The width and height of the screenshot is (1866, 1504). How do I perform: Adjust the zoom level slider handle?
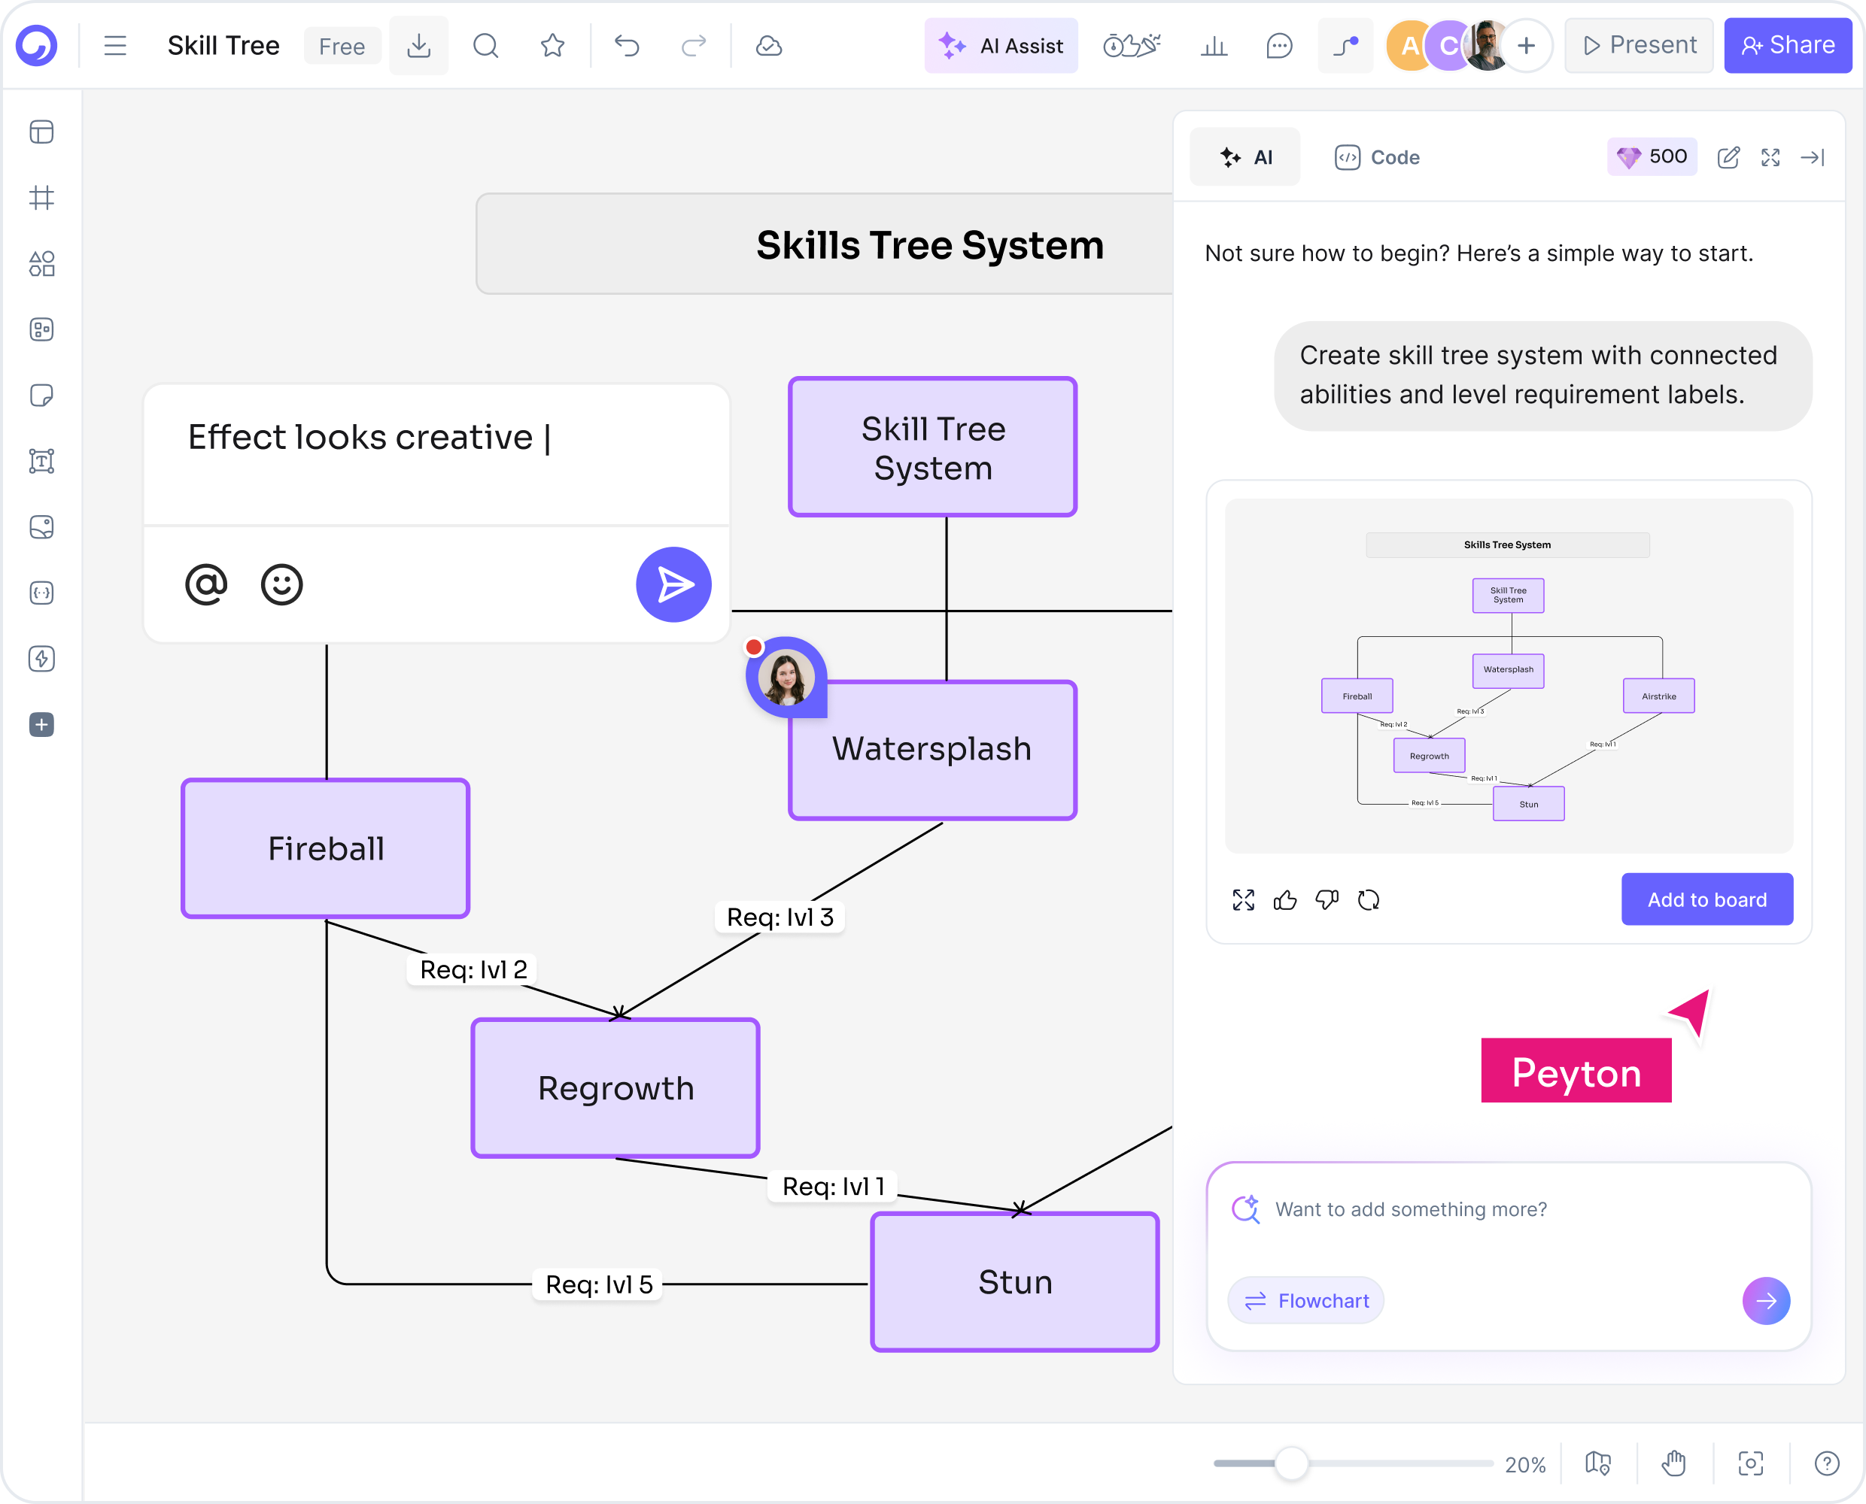click(1291, 1464)
